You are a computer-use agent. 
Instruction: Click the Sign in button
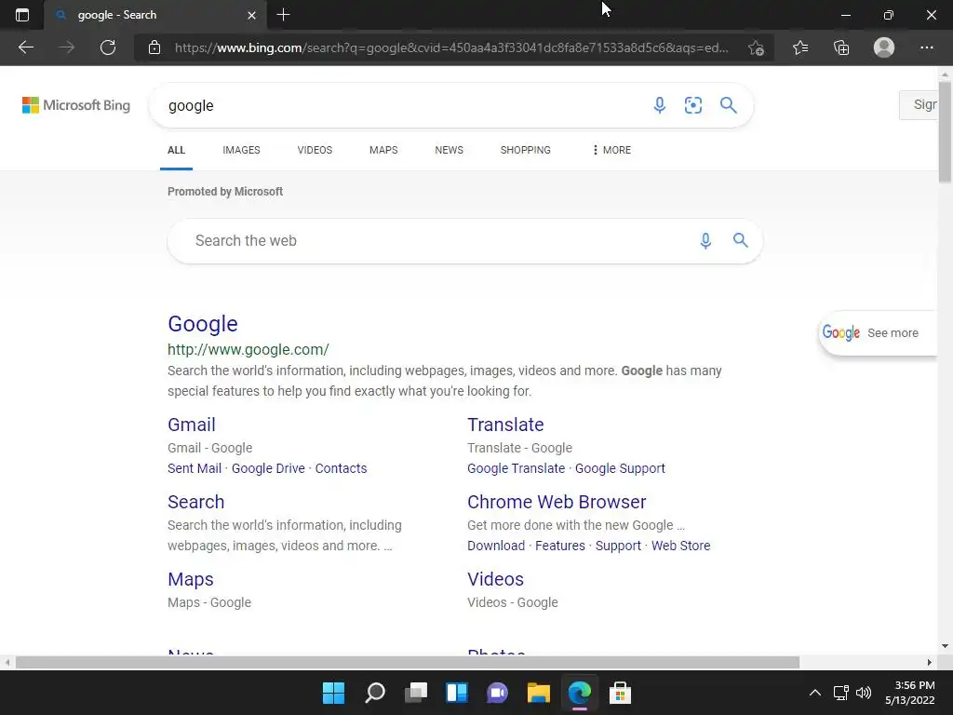(919, 104)
